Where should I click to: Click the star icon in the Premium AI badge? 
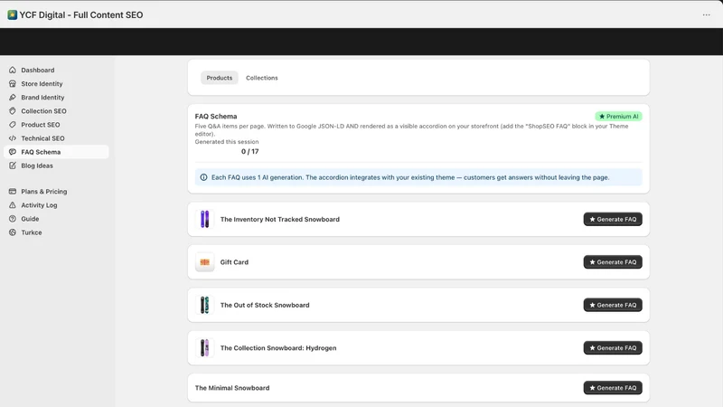602,117
